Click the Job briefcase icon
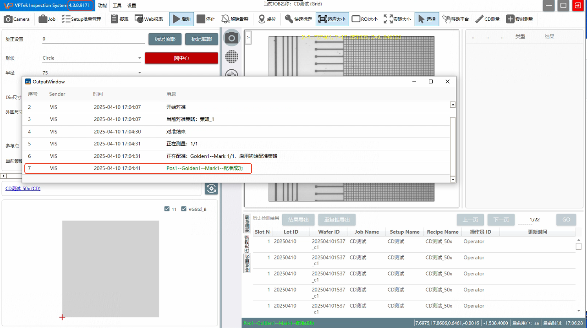The width and height of the screenshot is (587, 328). (x=43, y=19)
